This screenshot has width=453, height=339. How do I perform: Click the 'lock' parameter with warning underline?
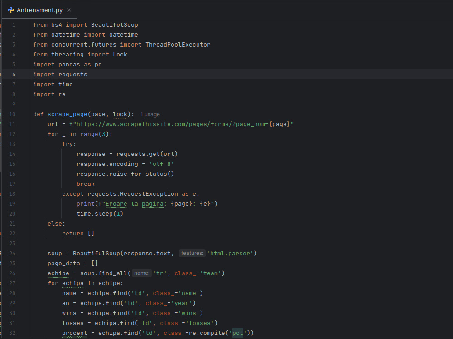click(120, 114)
